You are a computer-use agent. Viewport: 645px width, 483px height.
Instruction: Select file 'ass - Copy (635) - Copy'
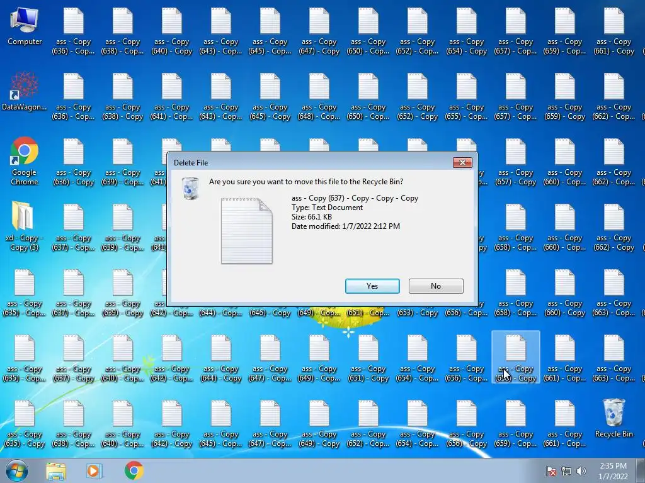click(25, 423)
